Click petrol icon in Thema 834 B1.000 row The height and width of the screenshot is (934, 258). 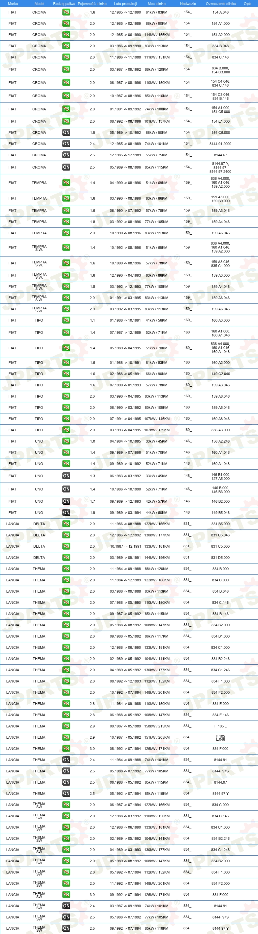[66, 636]
